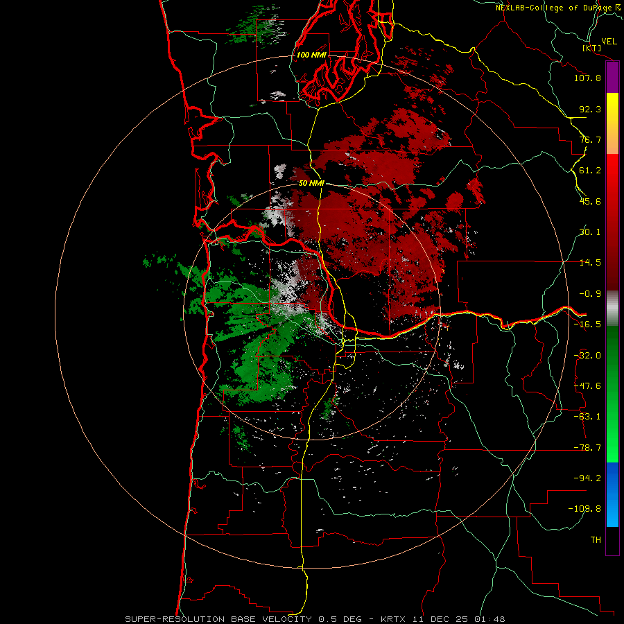Click the 100 NMI range ring label
Screen dimensions: 624x624
pos(311,55)
